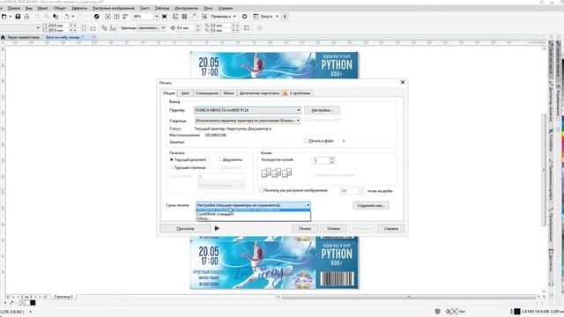The width and height of the screenshot is (564, 317).
Task: Click the New document icon in toolbar
Action: (4, 17)
